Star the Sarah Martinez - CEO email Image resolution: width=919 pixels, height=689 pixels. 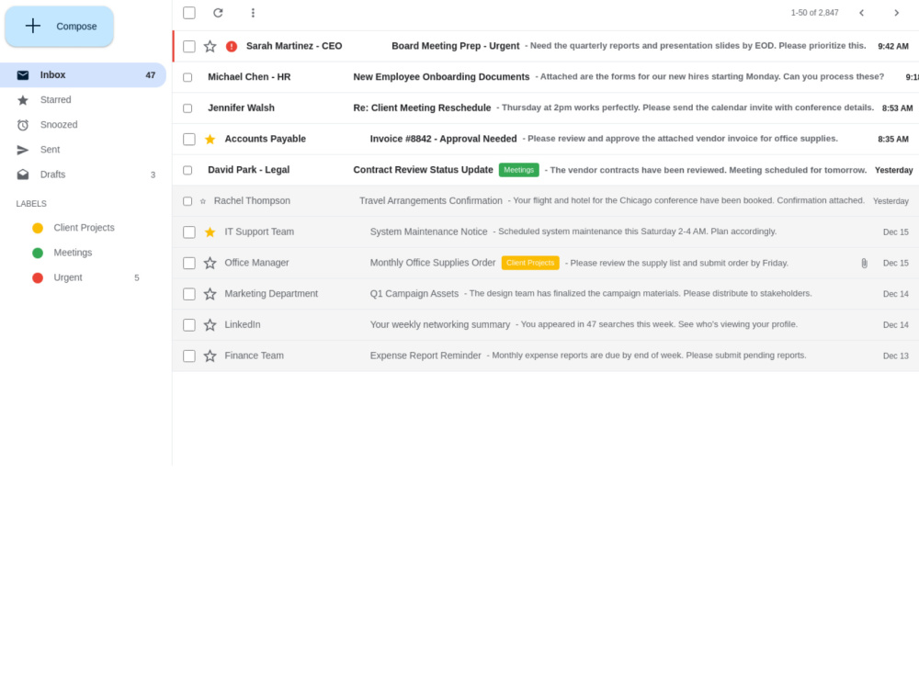[x=210, y=46]
